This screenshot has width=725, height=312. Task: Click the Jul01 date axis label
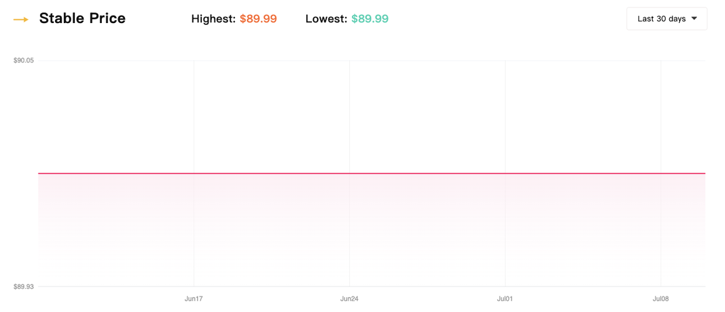[x=505, y=299]
